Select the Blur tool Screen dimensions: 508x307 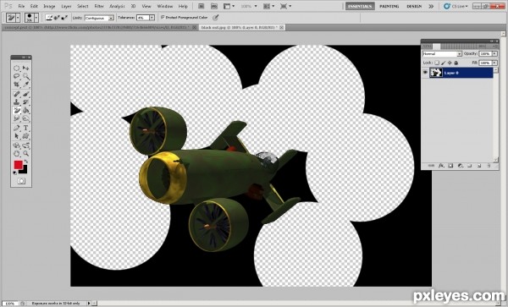[x=17, y=118]
